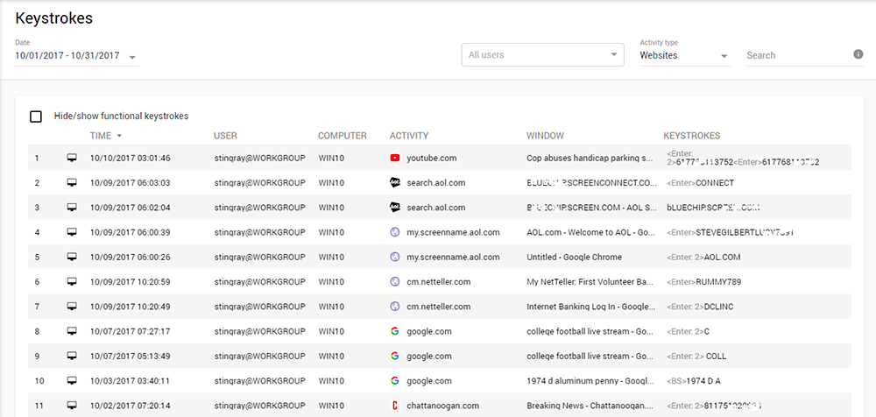
Task: Click the monitor icon in row 4
Action: pyautogui.click(x=72, y=232)
